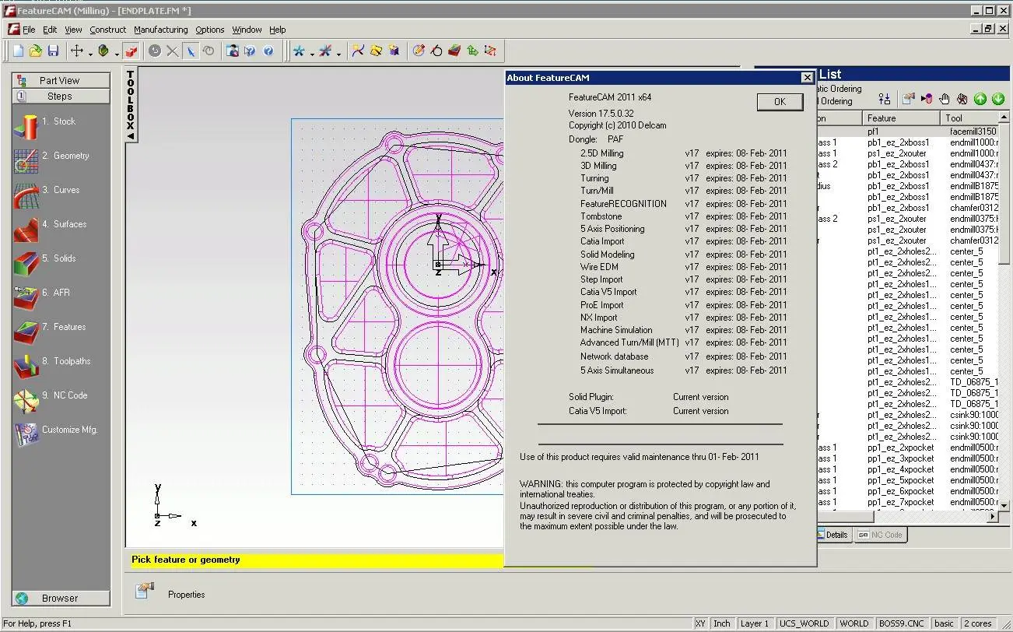The image size is (1013, 632).
Task: Click the X delete icon in toolbar
Action: [173, 51]
